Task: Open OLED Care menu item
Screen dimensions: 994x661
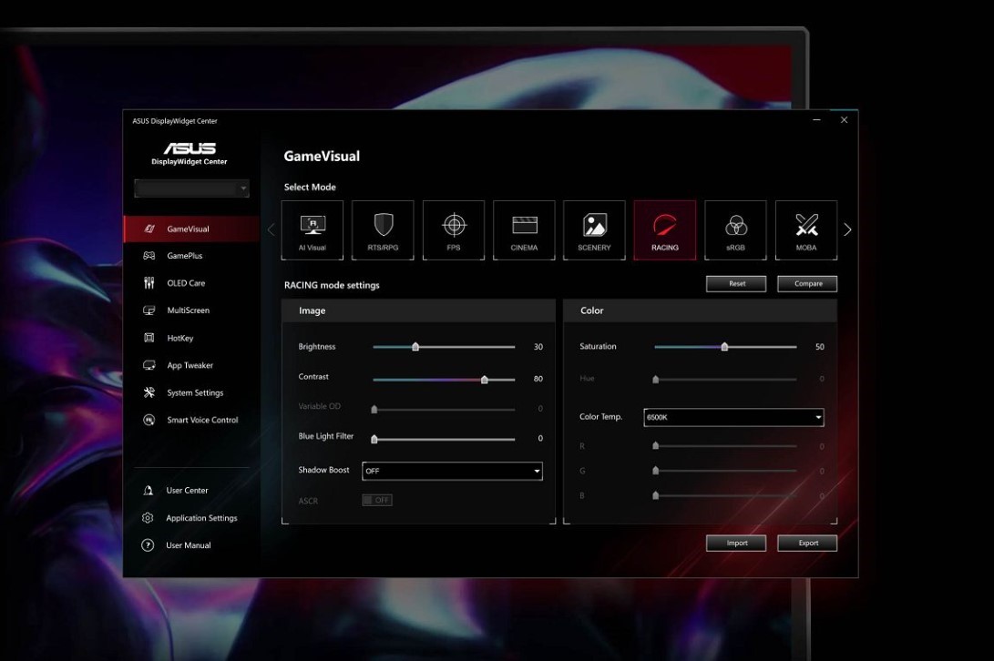Action: click(191, 282)
